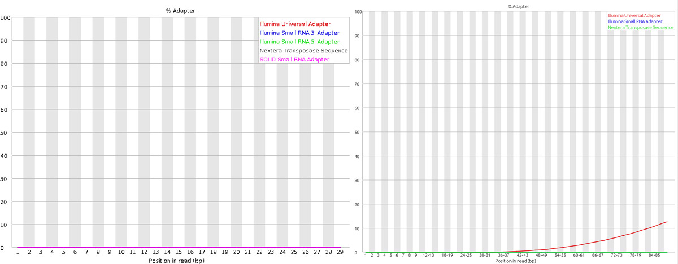Click 'Nextera Transposase Sequence' in the right legend
This screenshot has height=264, width=678.
coord(640,27)
